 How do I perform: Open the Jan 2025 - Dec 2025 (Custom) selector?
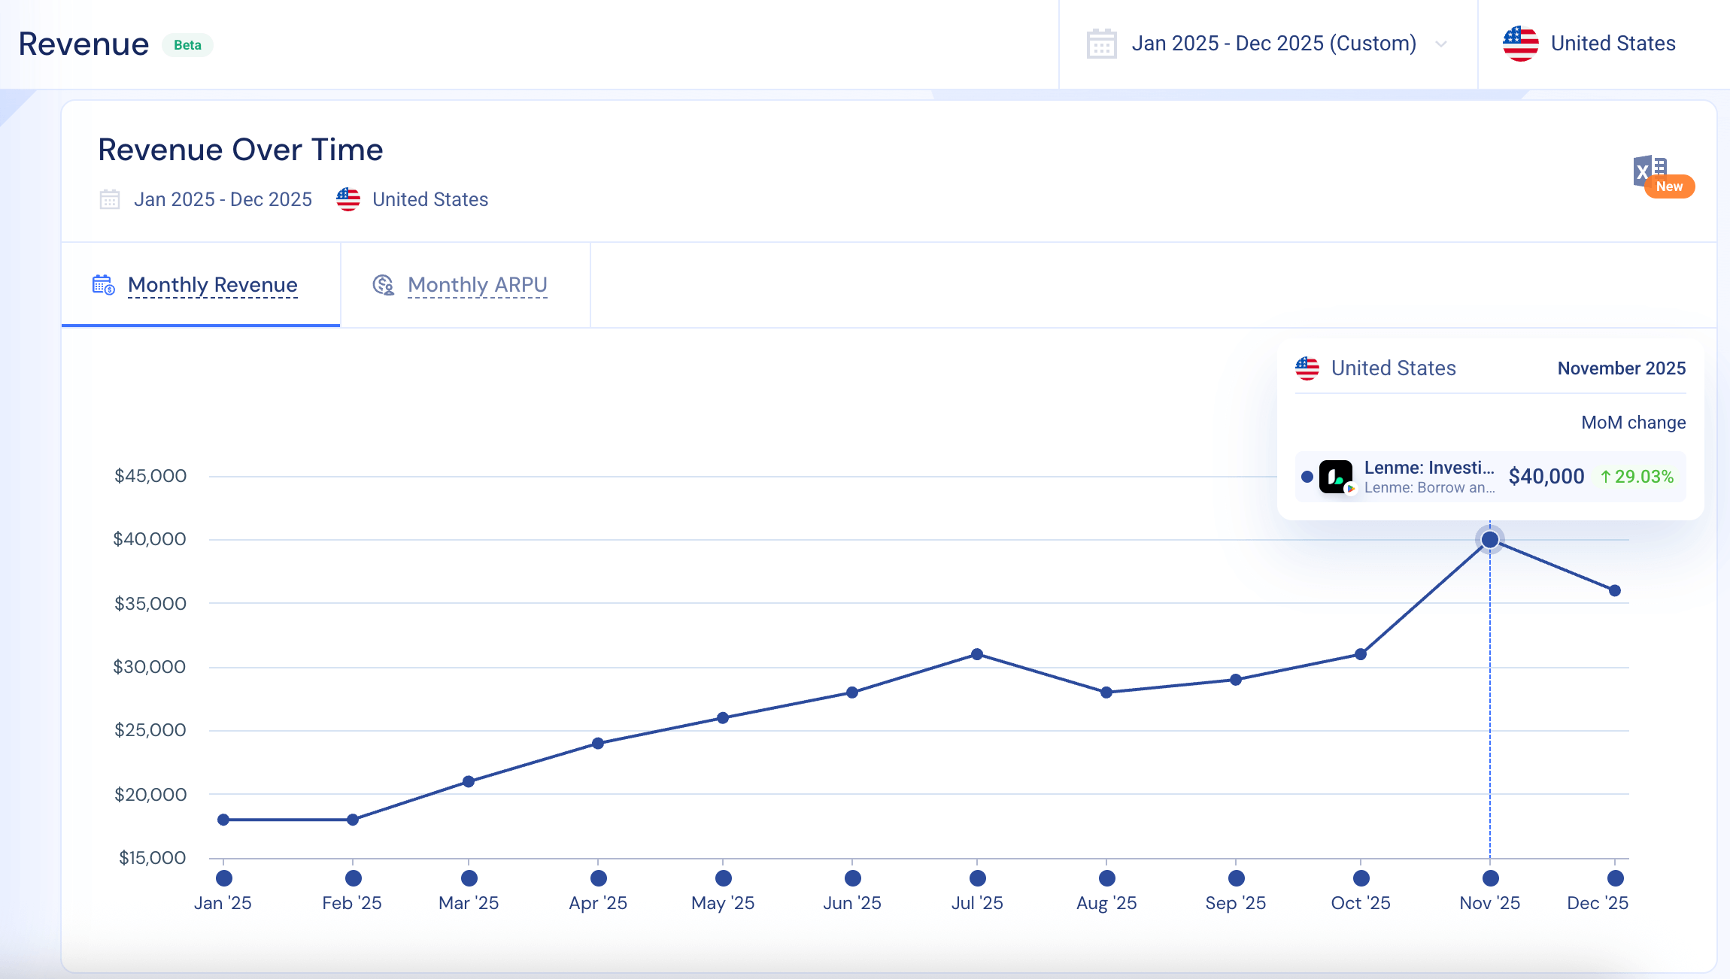tap(1273, 44)
